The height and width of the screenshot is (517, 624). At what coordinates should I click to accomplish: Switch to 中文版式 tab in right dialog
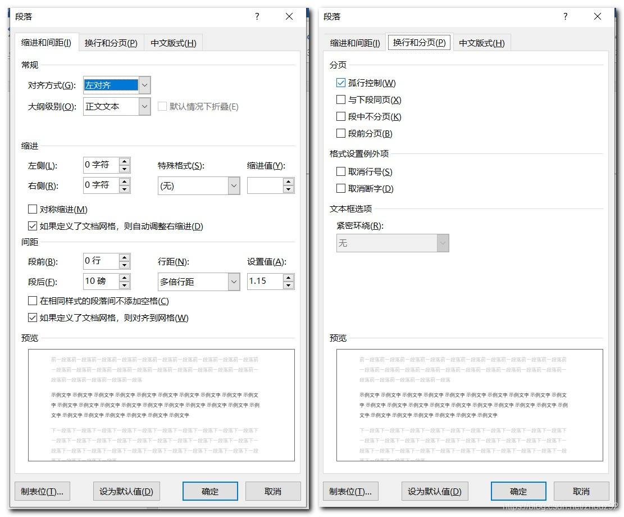pyautogui.click(x=481, y=43)
